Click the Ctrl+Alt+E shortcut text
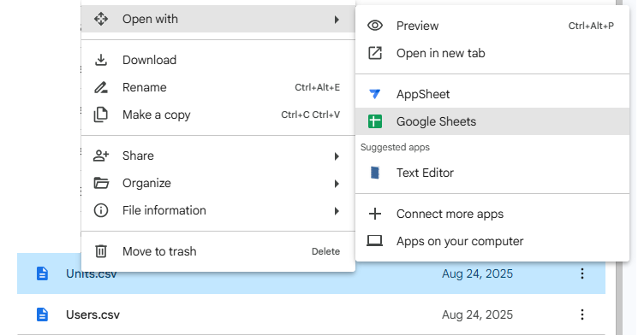Screen dimensions: 638x335 [x=318, y=87]
